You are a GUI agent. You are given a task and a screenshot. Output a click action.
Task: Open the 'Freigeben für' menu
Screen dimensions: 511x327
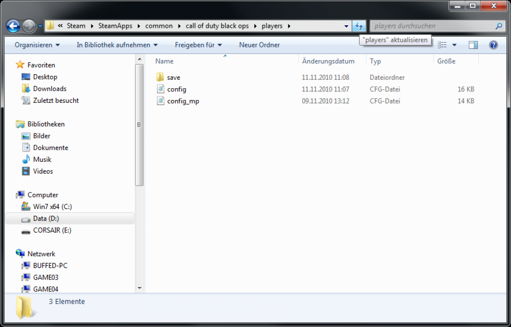(198, 45)
